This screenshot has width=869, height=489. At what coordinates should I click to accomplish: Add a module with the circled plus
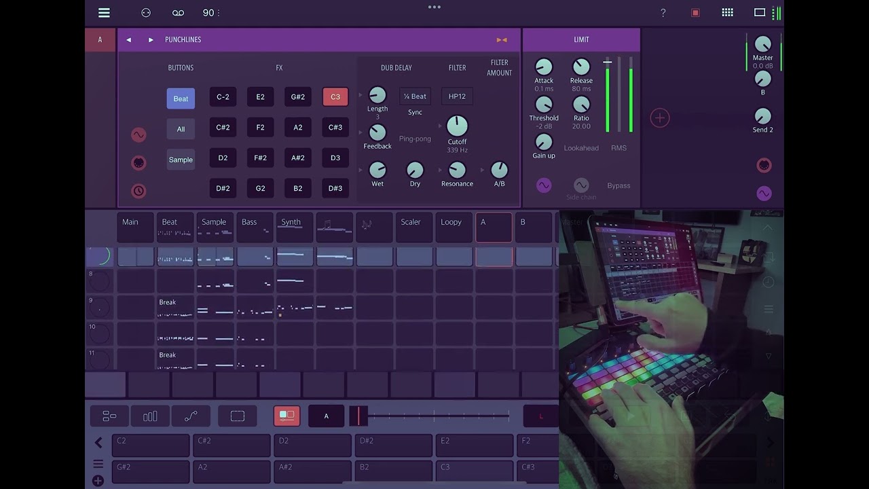tap(660, 118)
